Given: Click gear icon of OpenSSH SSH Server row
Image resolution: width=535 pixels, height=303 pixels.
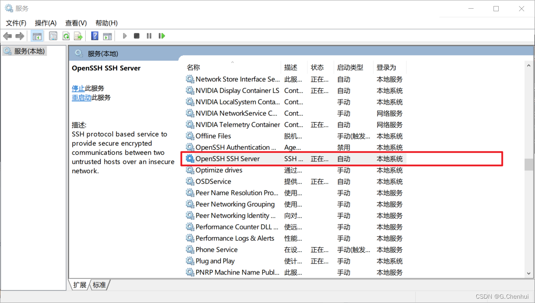Looking at the screenshot, I should pyautogui.click(x=190, y=159).
